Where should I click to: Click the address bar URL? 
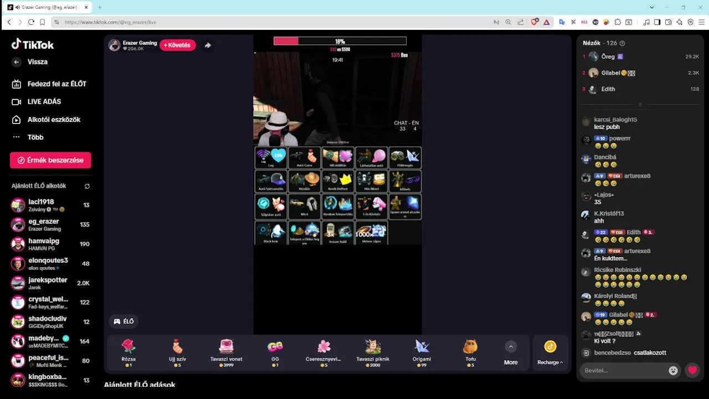pos(110,22)
